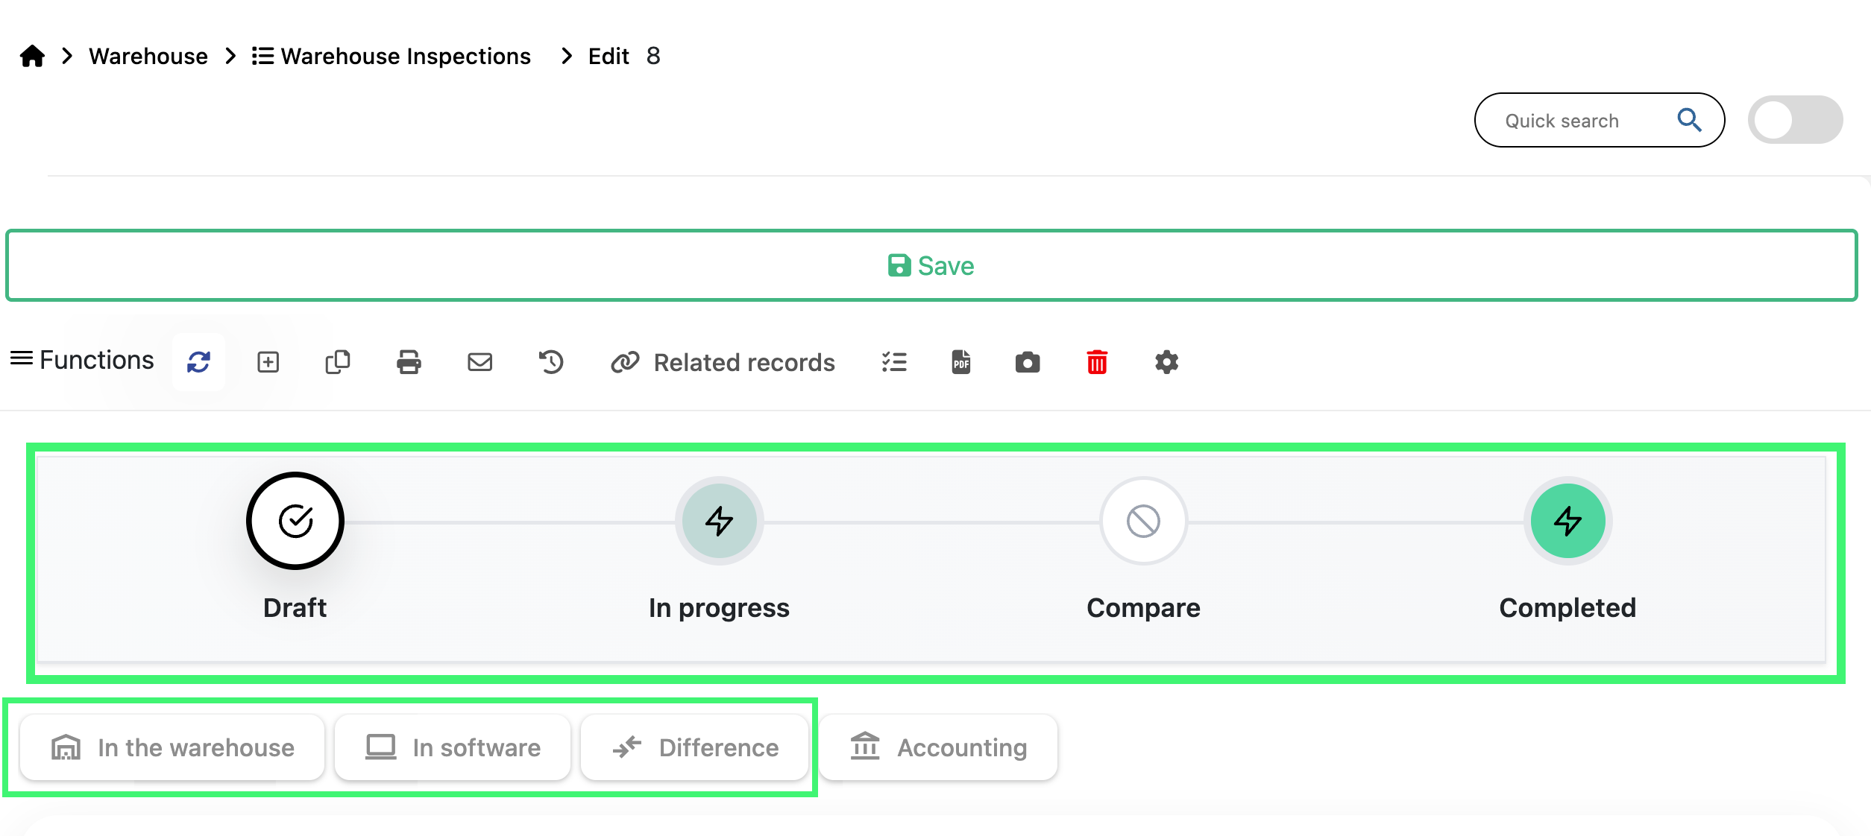The width and height of the screenshot is (1871, 836).
Task: Open record settings gear icon
Action: pyautogui.click(x=1165, y=362)
